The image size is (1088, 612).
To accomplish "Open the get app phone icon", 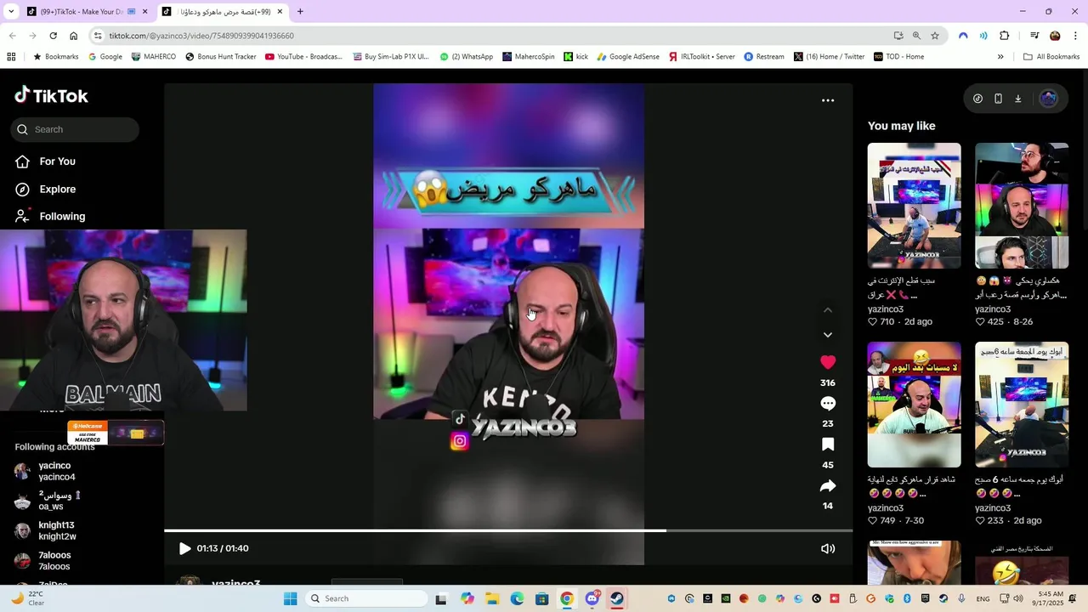I will click(x=998, y=99).
